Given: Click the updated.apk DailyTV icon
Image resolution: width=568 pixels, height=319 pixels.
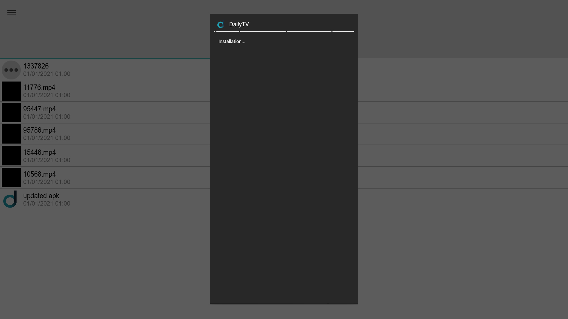Looking at the screenshot, I should click(x=10, y=199).
